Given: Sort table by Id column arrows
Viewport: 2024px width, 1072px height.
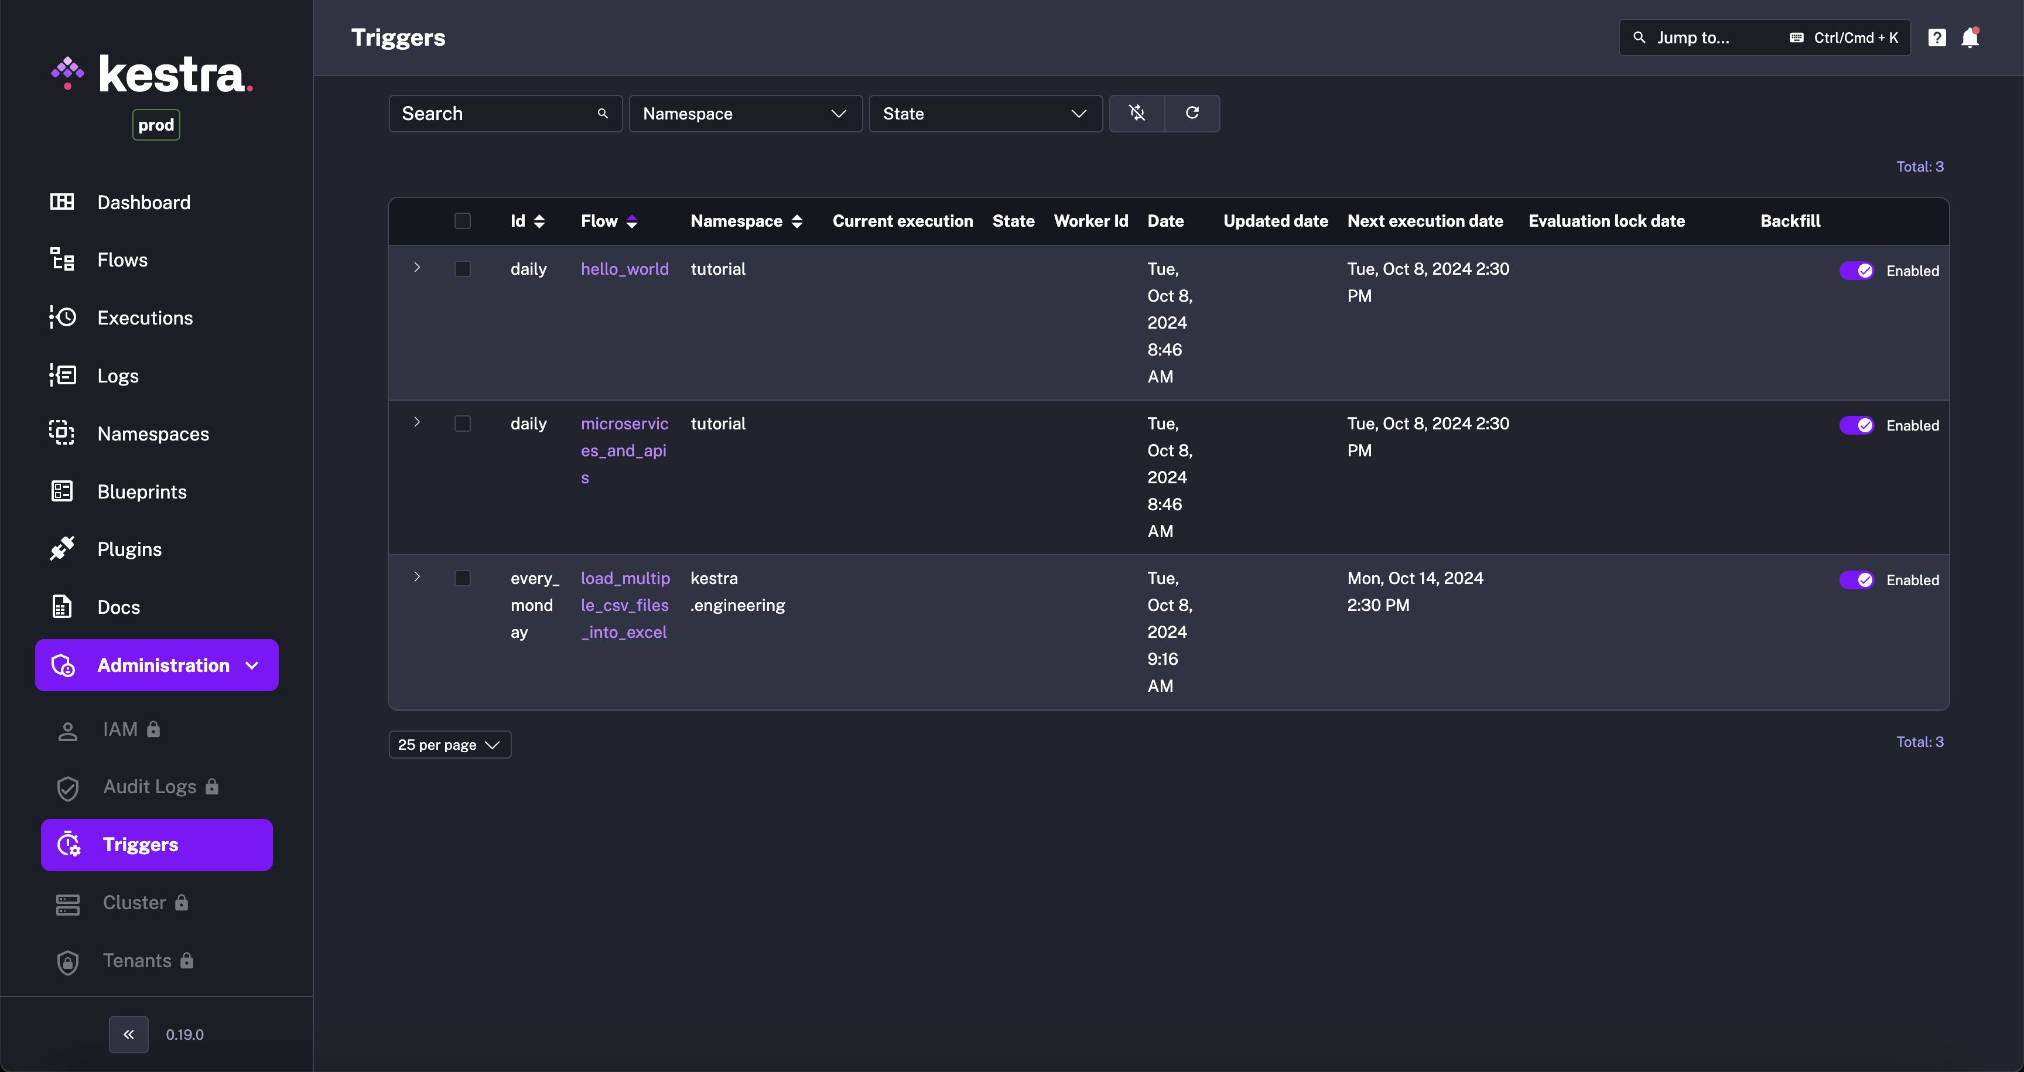Looking at the screenshot, I should point(539,221).
